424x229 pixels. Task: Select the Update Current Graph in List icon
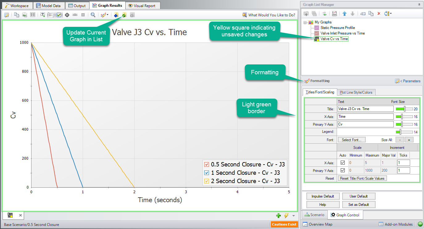coord(124,14)
